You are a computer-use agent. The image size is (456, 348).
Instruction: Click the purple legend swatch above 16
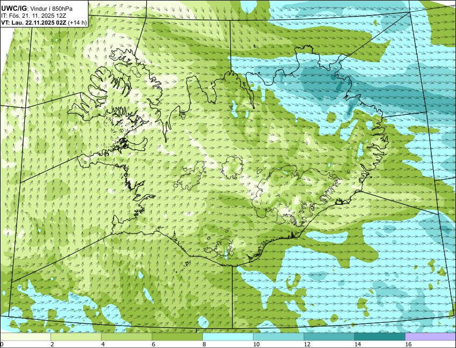[430, 337]
